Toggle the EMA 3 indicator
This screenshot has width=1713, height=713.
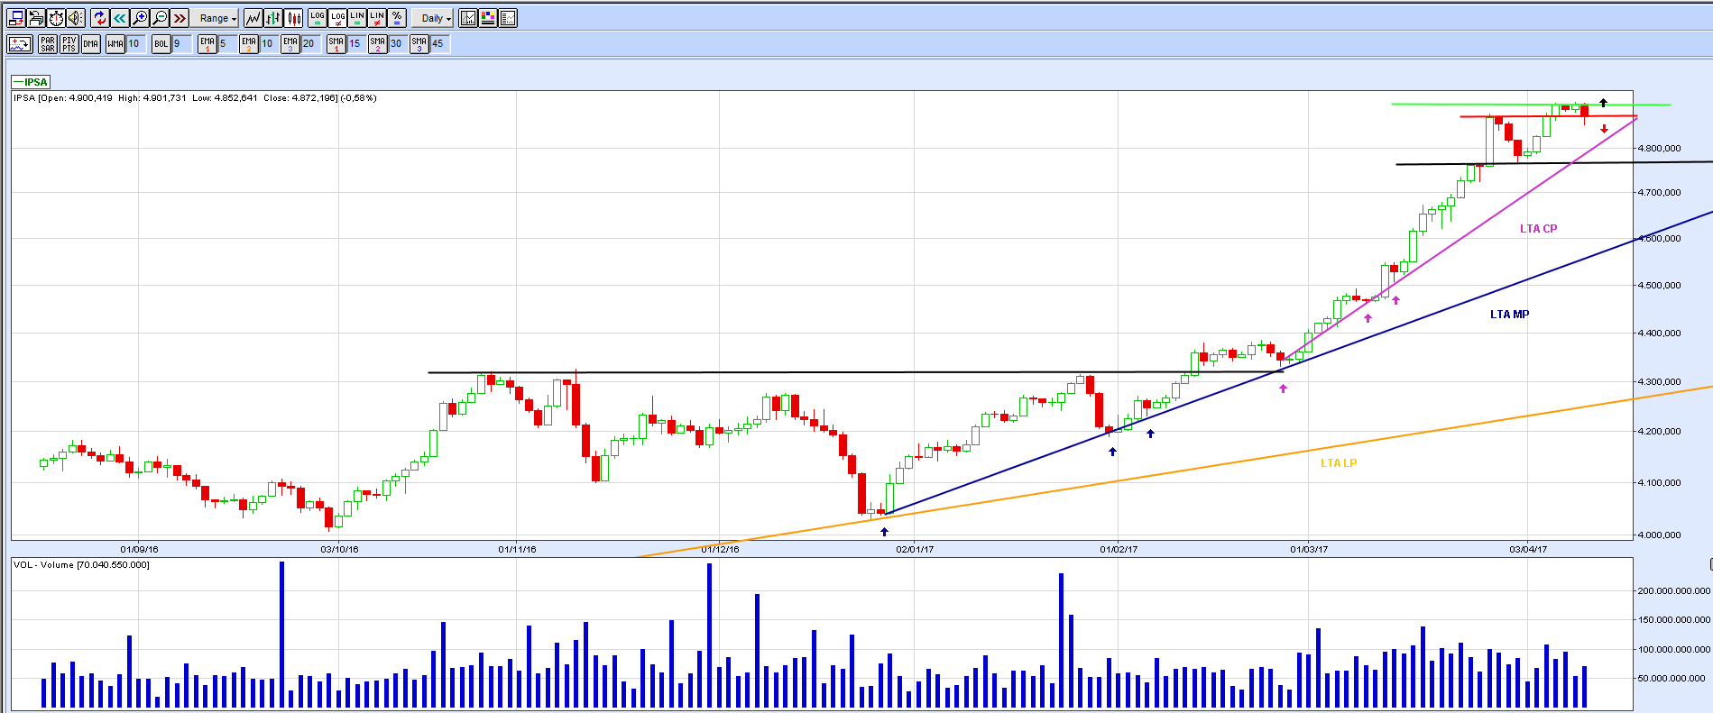click(290, 44)
